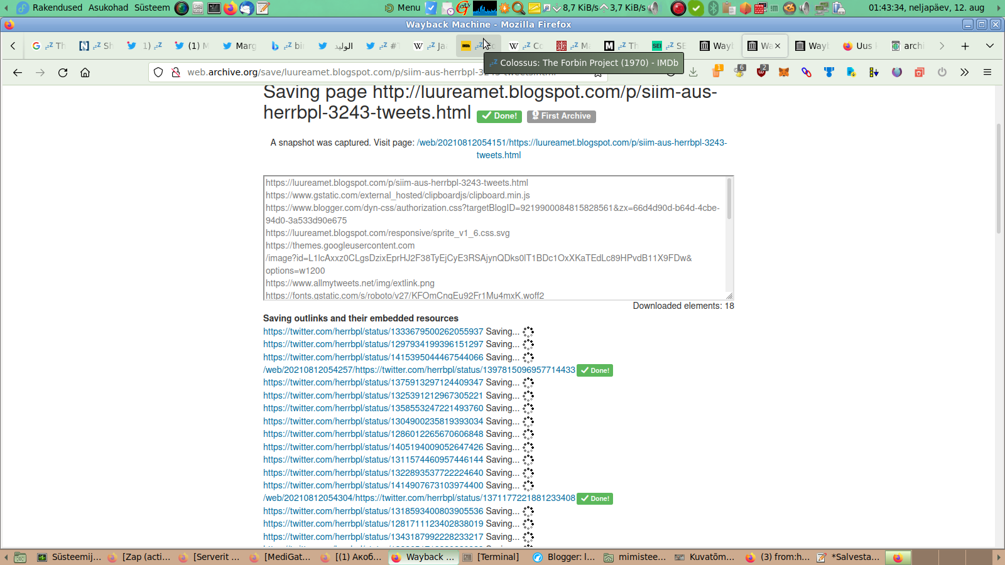
Task: Open the firewall tray icon
Action: (760, 8)
